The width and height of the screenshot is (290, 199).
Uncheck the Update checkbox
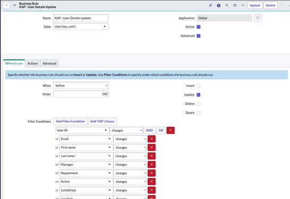pos(199,94)
